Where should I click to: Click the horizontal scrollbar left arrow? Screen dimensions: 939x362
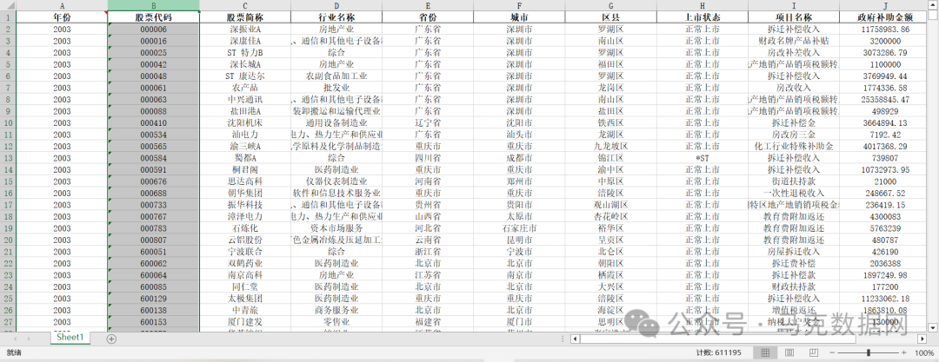[575, 339]
